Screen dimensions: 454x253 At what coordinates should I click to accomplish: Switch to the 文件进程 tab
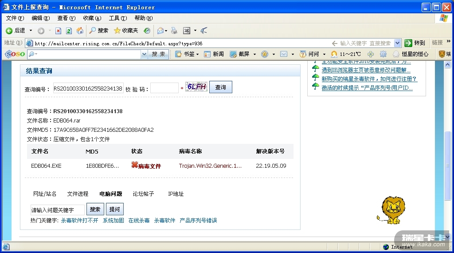[78, 194]
